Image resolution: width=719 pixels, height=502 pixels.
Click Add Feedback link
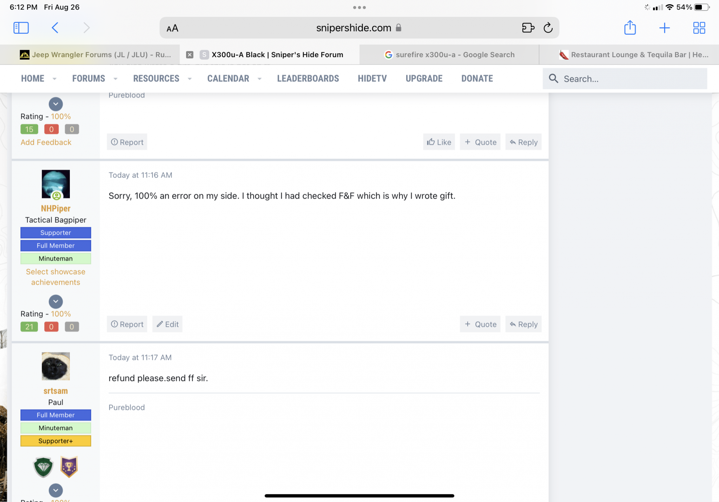46,142
